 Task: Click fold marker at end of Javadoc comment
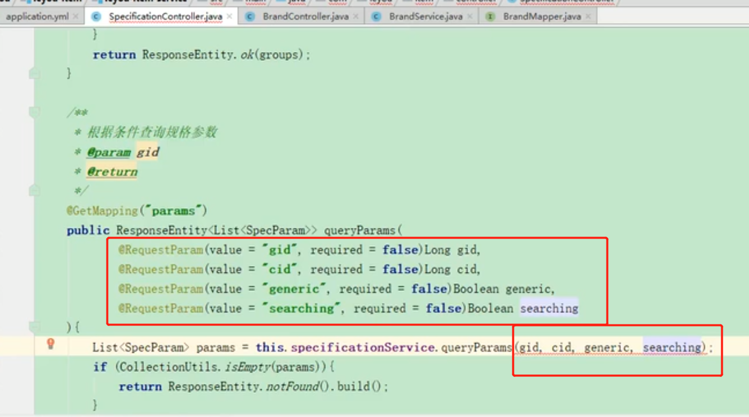[34, 191]
